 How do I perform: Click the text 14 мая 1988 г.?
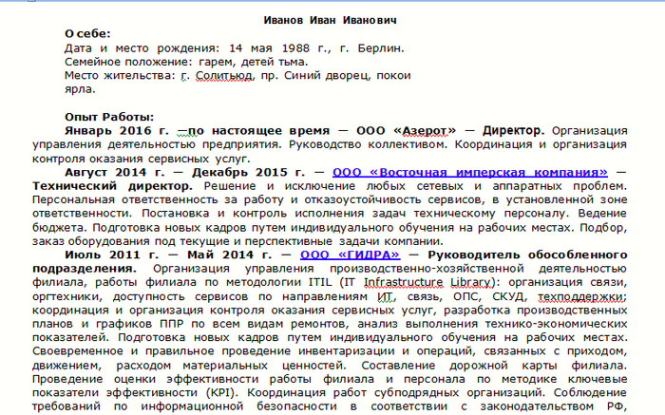click(x=280, y=48)
